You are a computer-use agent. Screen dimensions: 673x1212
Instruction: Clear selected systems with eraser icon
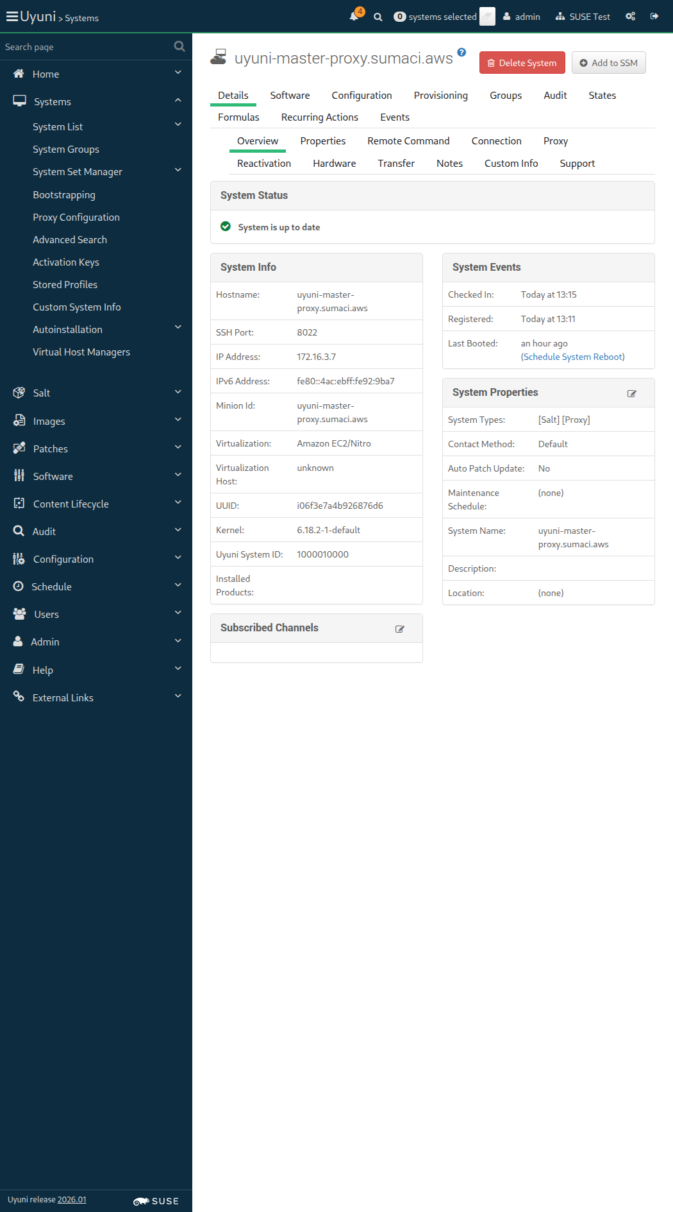[x=487, y=17]
